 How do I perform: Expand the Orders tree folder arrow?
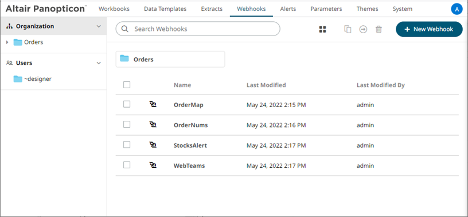coord(7,42)
